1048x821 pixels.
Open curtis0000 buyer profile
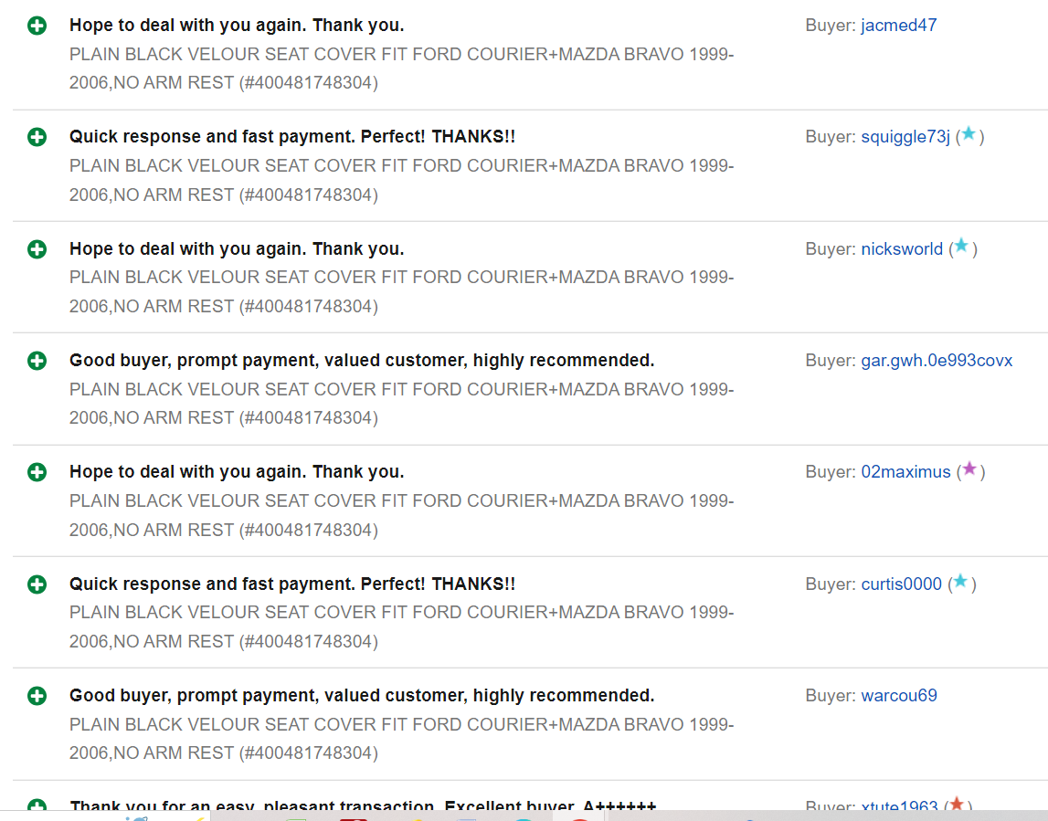coord(901,584)
